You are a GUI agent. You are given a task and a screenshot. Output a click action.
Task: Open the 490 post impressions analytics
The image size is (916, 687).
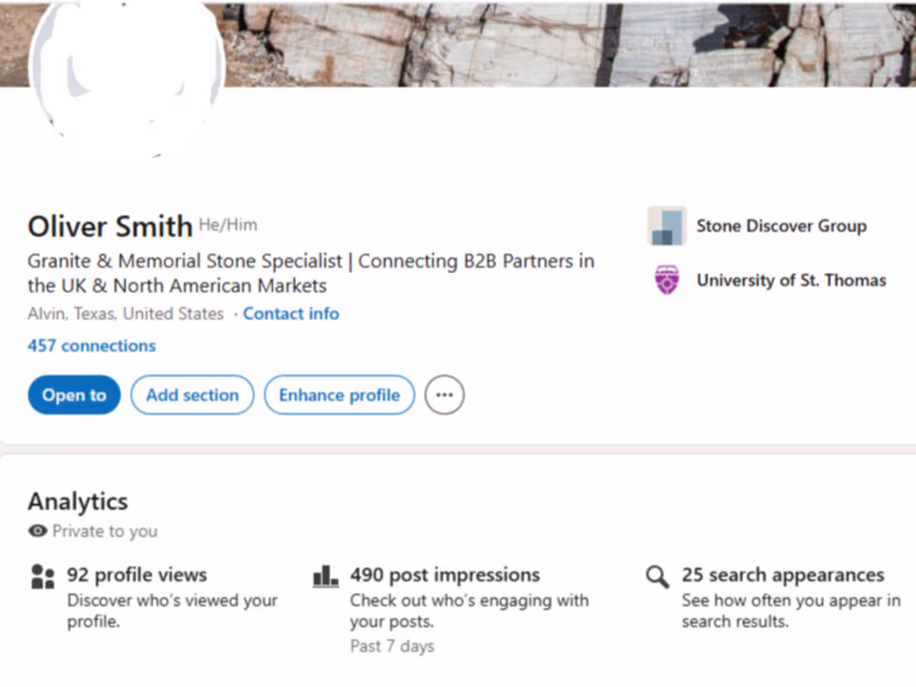[x=445, y=575]
